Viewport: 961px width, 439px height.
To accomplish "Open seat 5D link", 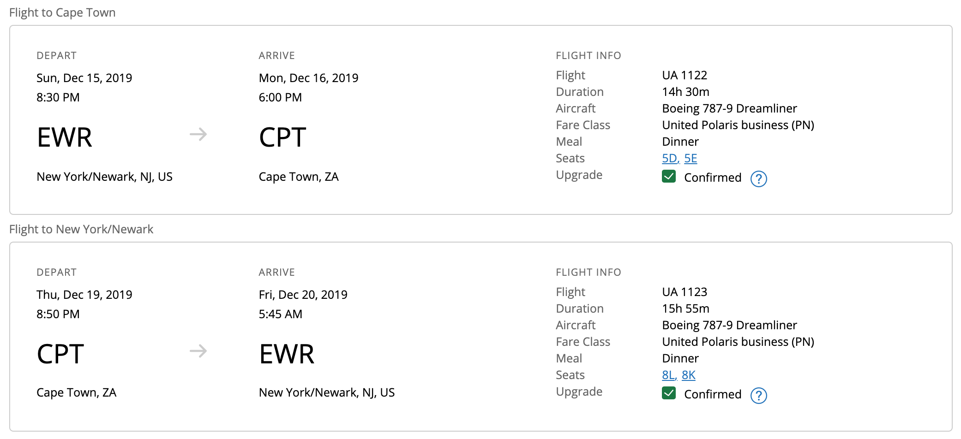I will pos(670,158).
